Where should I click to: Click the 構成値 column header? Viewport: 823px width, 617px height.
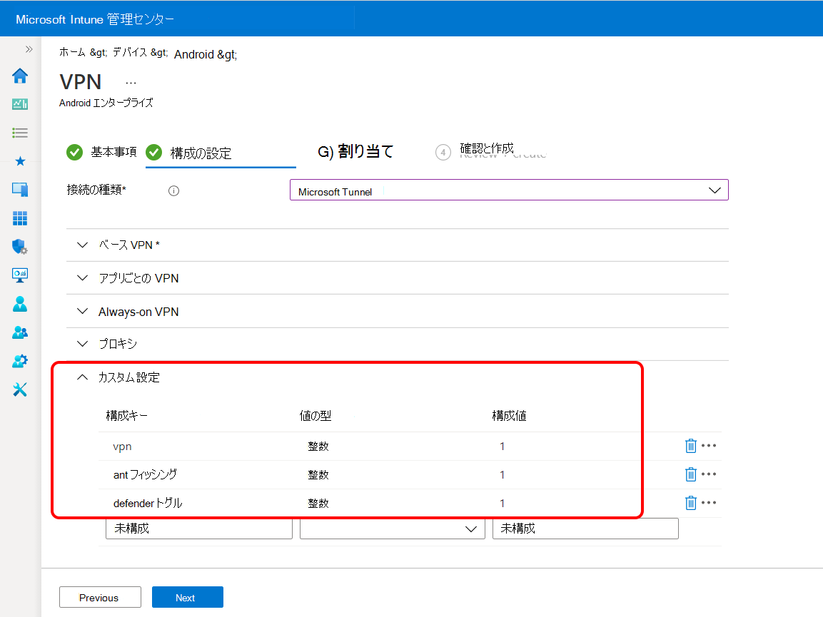[x=509, y=416]
